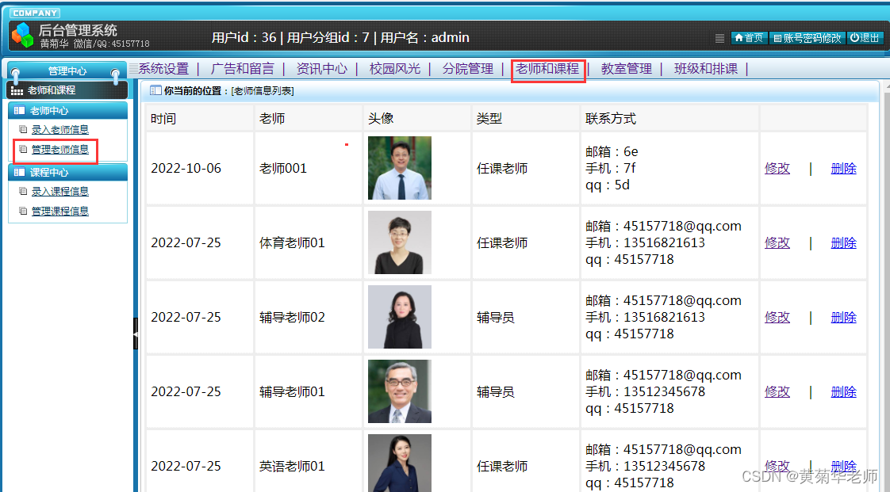The height and width of the screenshot is (492, 890).
Task: Click the name 体育老师01
Action: coord(293,242)
